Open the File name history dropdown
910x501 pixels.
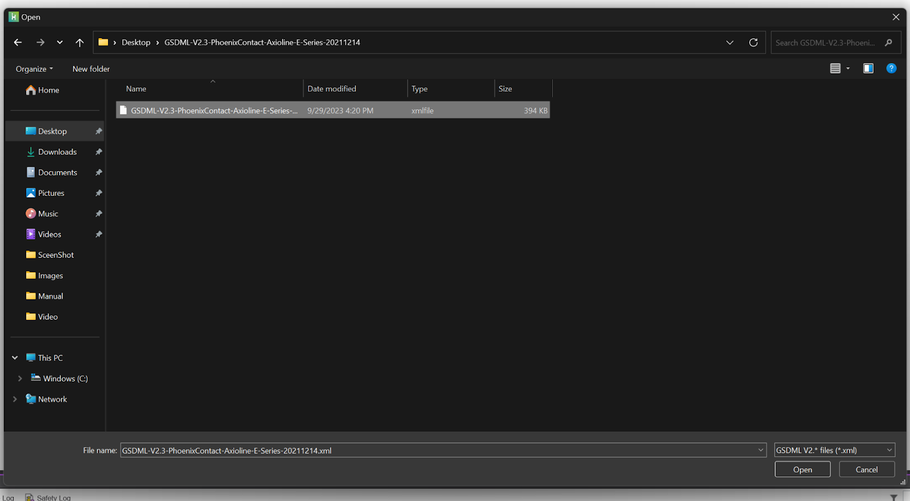coord(761,450)
